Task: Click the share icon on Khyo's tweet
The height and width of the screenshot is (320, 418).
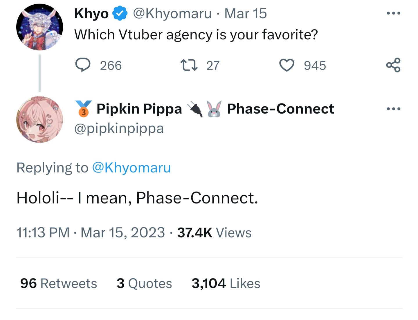Action: click(x=393, y=65)
